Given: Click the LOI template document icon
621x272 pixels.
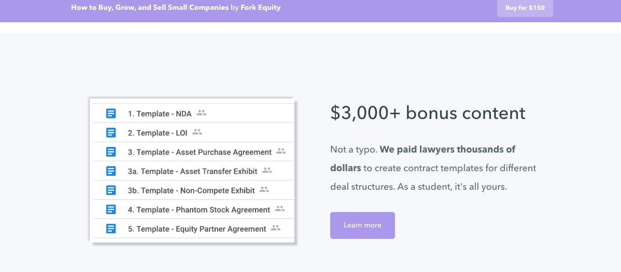Looking at the screenshot, I should pyautogui.click(x=111, y=133).
